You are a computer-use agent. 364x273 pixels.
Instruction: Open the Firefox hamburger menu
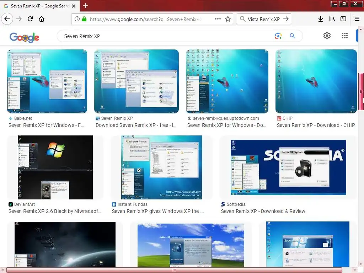click(x=357, y=19)
